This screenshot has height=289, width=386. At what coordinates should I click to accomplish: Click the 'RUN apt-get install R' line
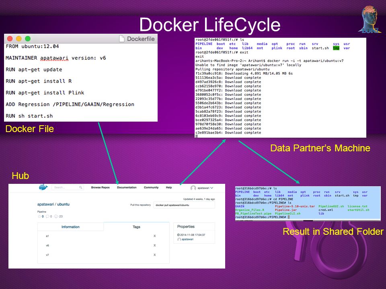(39, 81)
